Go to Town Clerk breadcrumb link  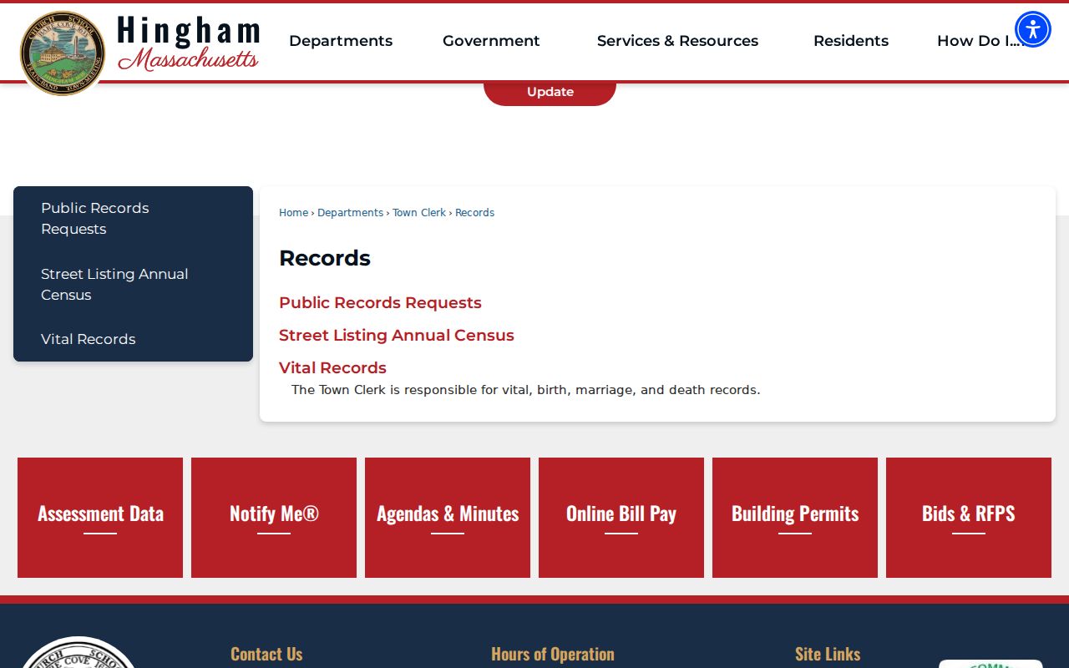pos(419,213)
